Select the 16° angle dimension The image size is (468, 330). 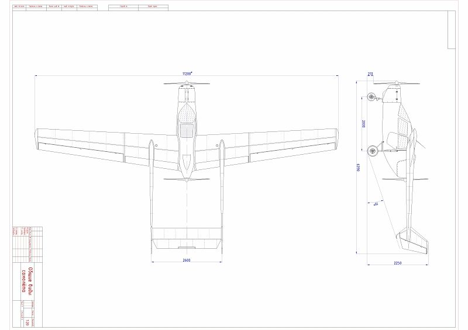coord(376,204)
